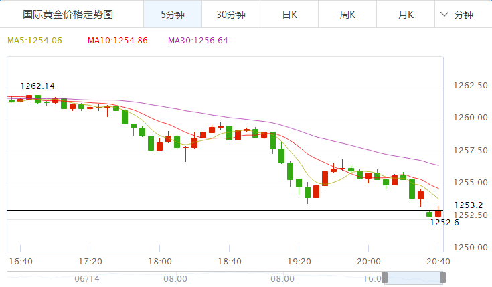Click the last red candlestick at 20:40
The height and width of the screenshot is (287, 492).
pos(438,213)
